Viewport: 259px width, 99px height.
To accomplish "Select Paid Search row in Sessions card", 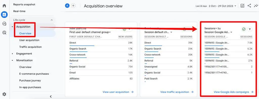I will [168, 79].
